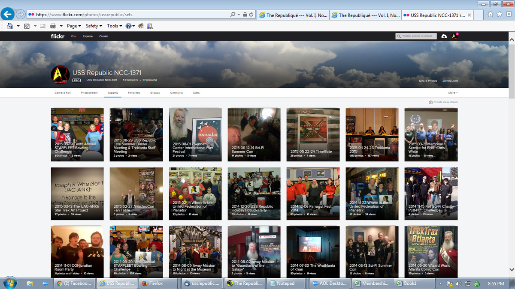Open the 2015 05 22-24 TimeGate album

[313, 134]
